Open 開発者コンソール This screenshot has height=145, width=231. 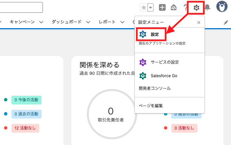[155, 88]
